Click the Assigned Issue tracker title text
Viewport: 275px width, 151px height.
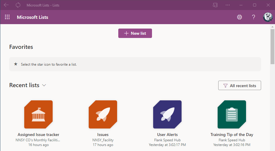click(x=38, y=135)
